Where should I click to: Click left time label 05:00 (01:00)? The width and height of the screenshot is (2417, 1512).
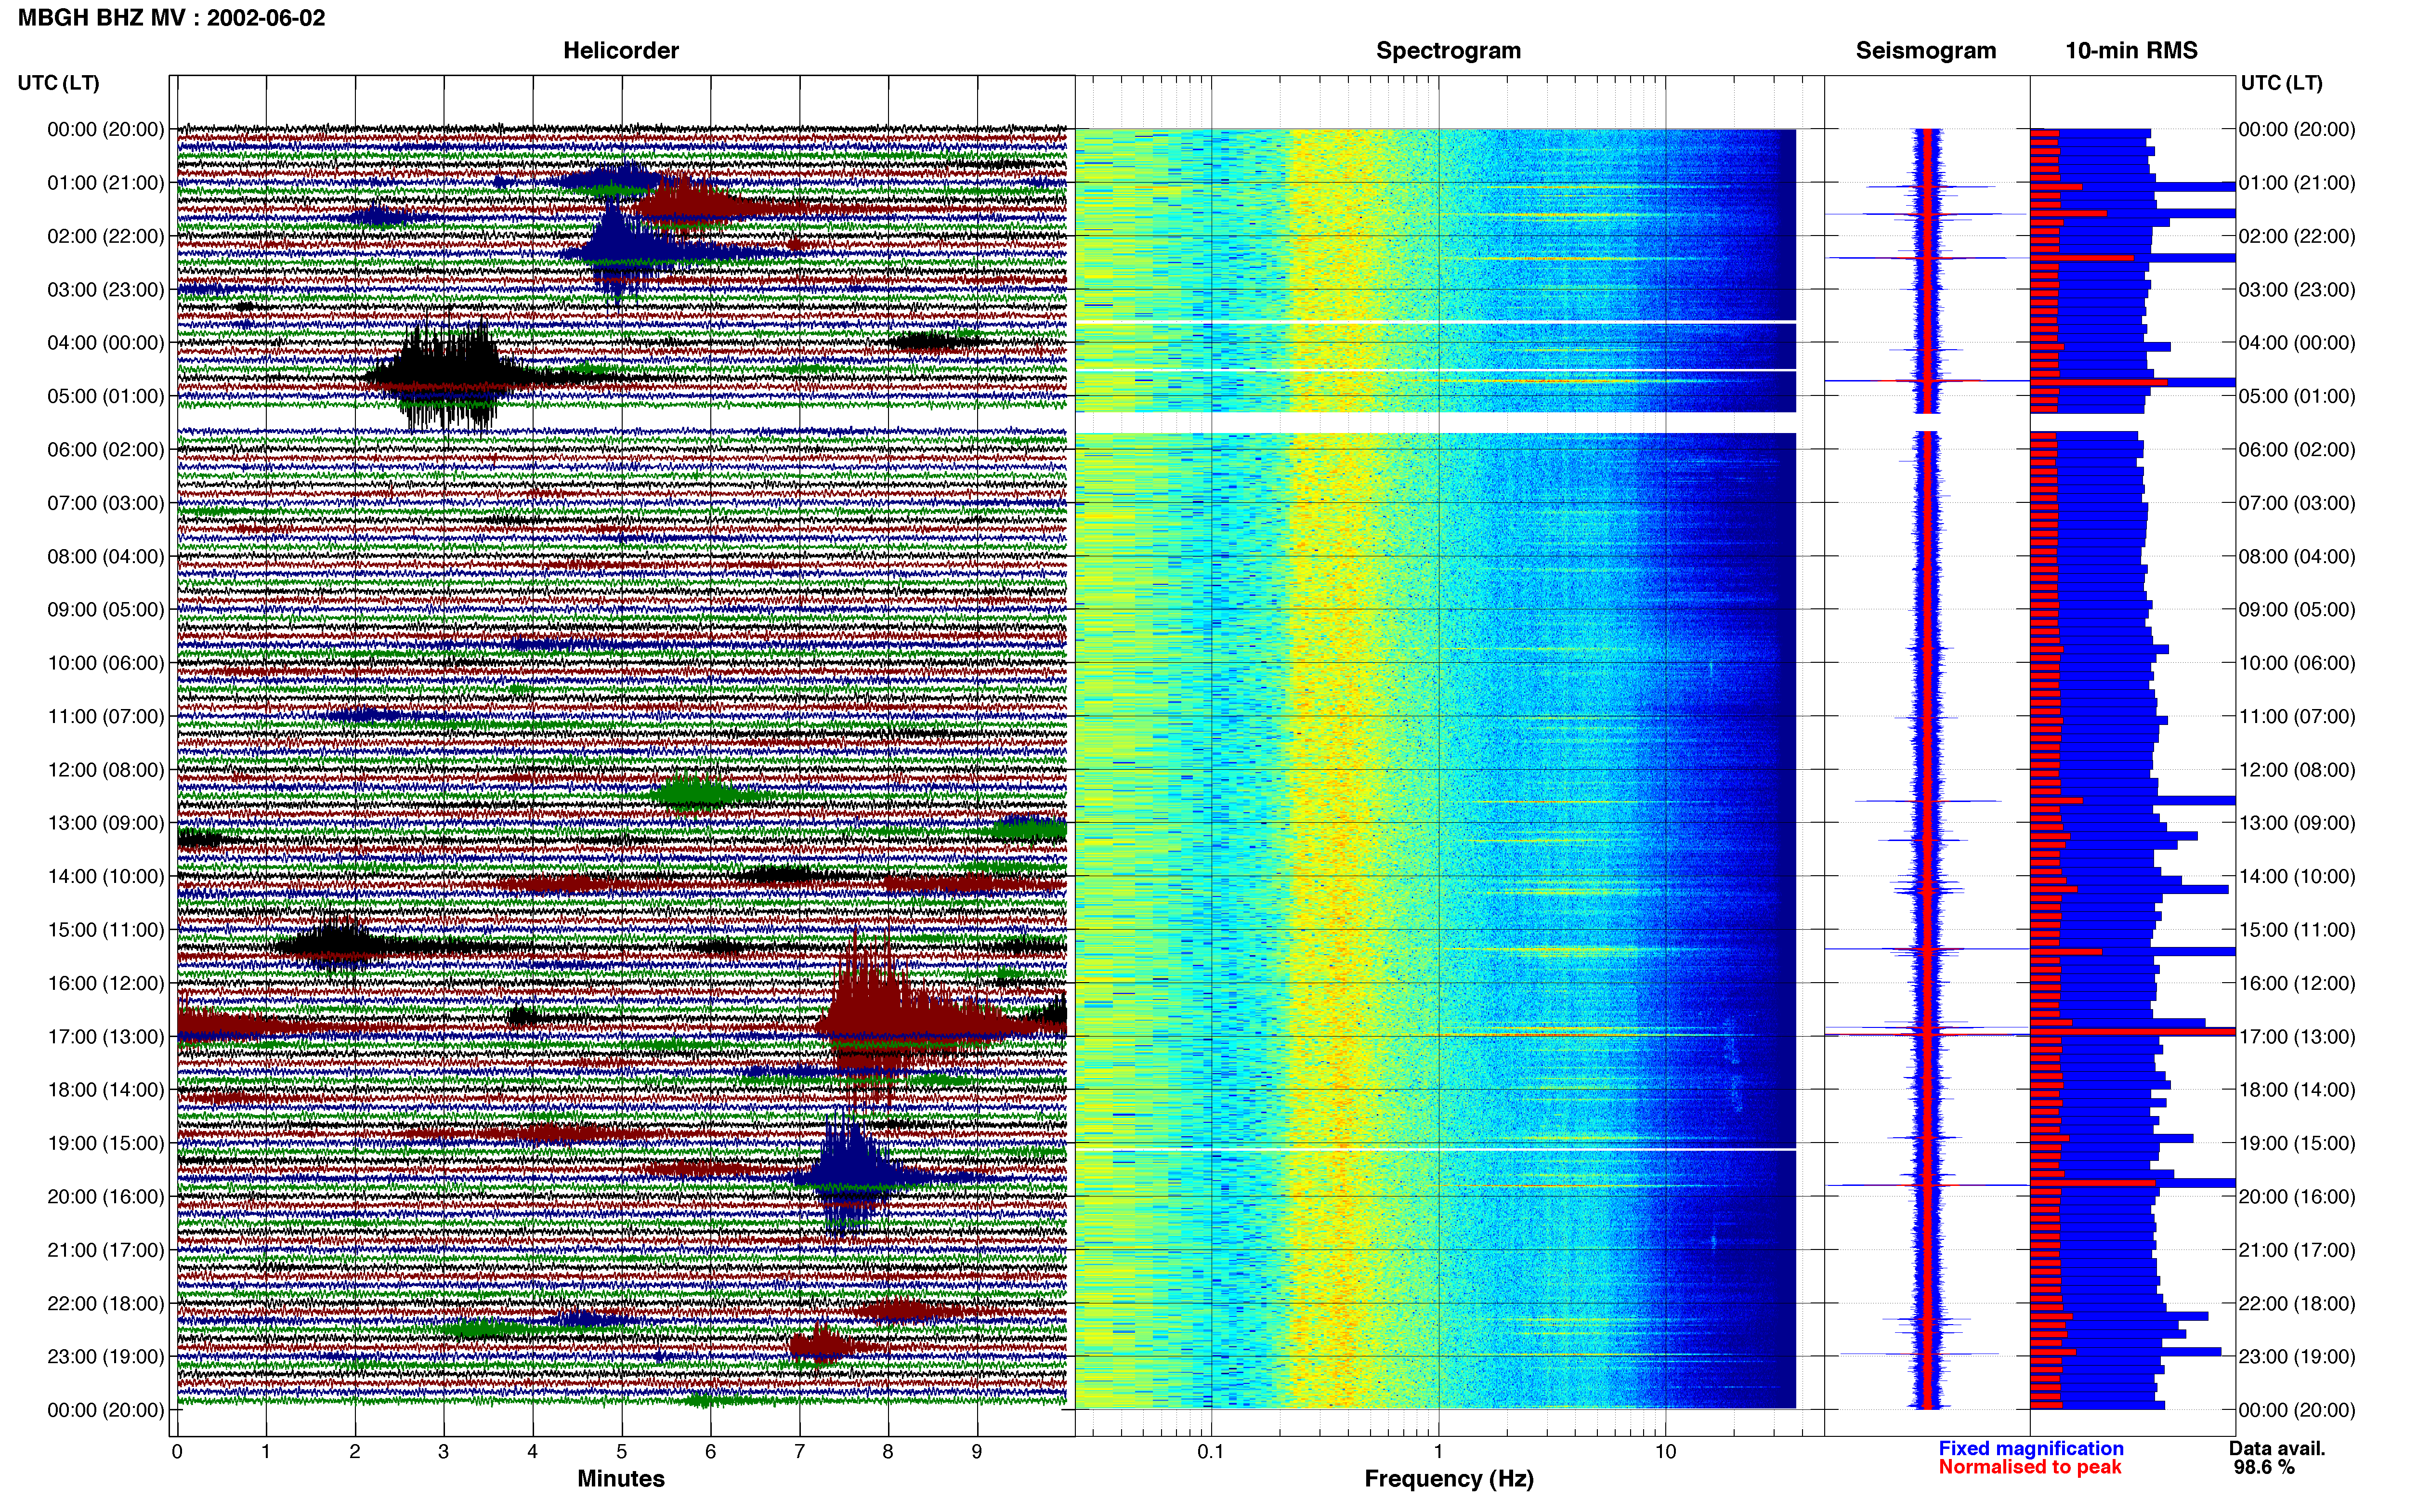coord(106,396)
